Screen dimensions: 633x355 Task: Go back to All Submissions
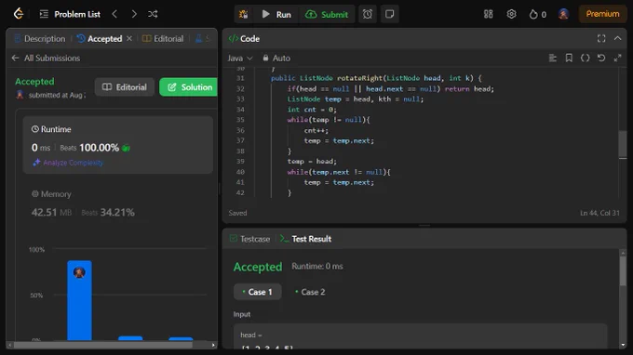pos(46,58)
